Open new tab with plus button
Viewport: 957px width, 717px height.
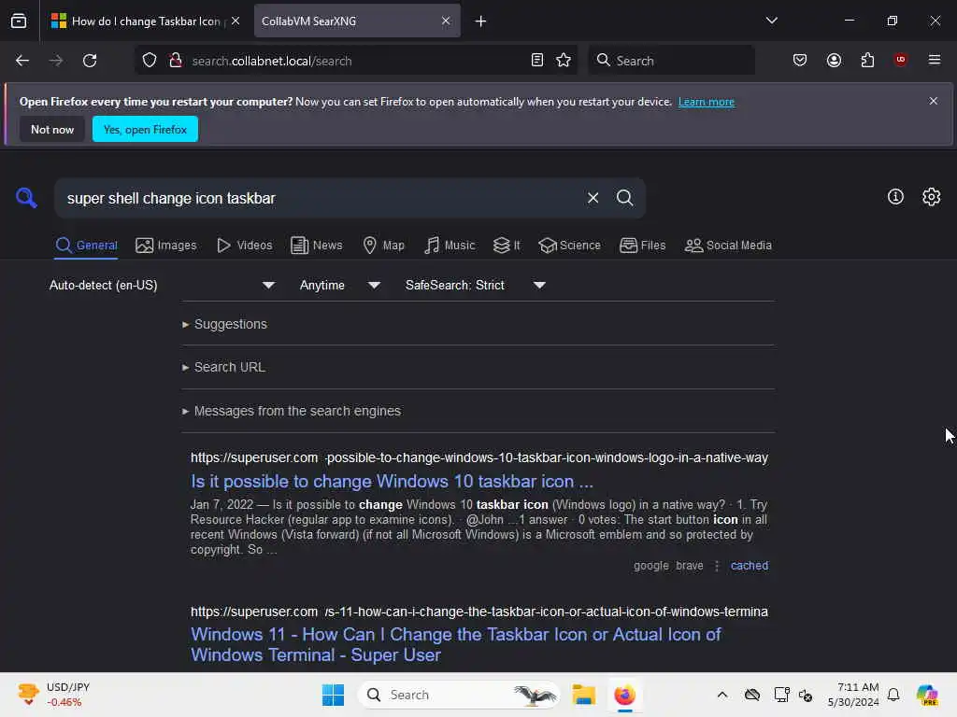[x=481, y=21]
